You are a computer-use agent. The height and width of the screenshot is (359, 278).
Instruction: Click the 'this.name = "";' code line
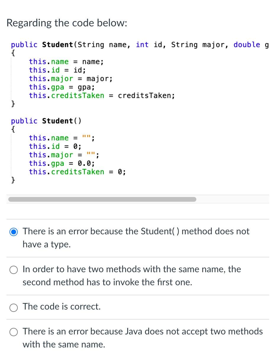62,138
